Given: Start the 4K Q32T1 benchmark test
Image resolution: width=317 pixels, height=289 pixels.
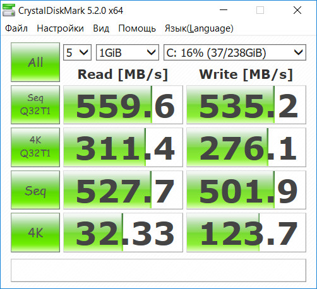Looking at the screenshot, I should (x=35, y=147).
